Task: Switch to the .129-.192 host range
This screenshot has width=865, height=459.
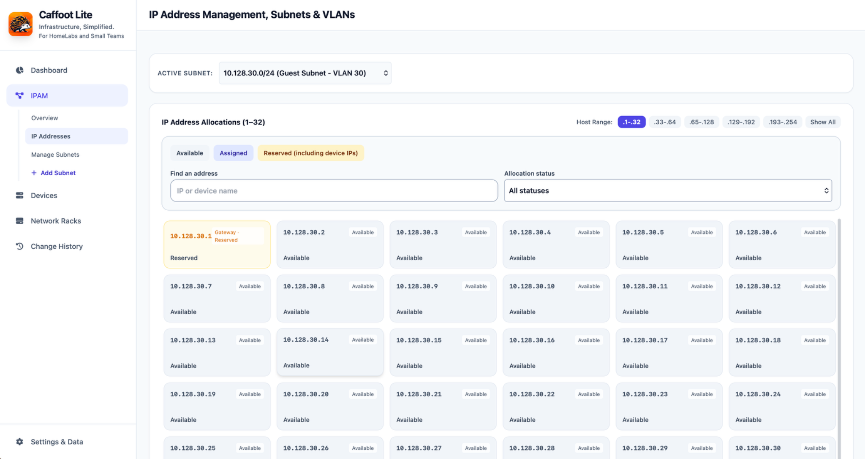Action: 741,122
